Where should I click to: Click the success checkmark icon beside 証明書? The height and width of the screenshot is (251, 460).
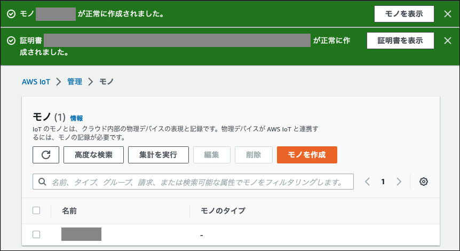coord(11,41)
